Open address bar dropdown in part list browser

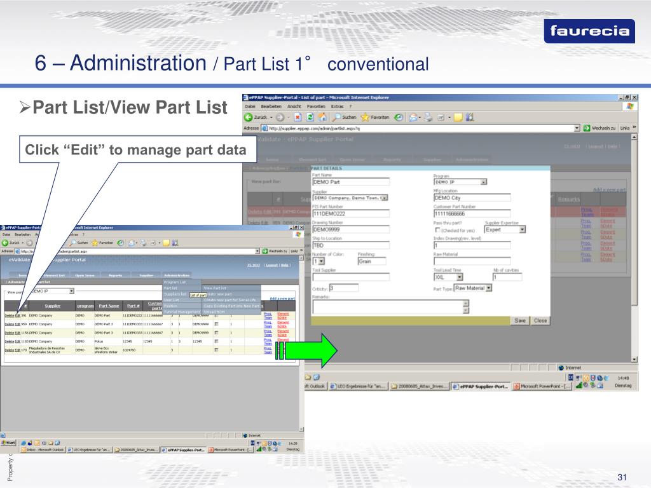[257, 251]
